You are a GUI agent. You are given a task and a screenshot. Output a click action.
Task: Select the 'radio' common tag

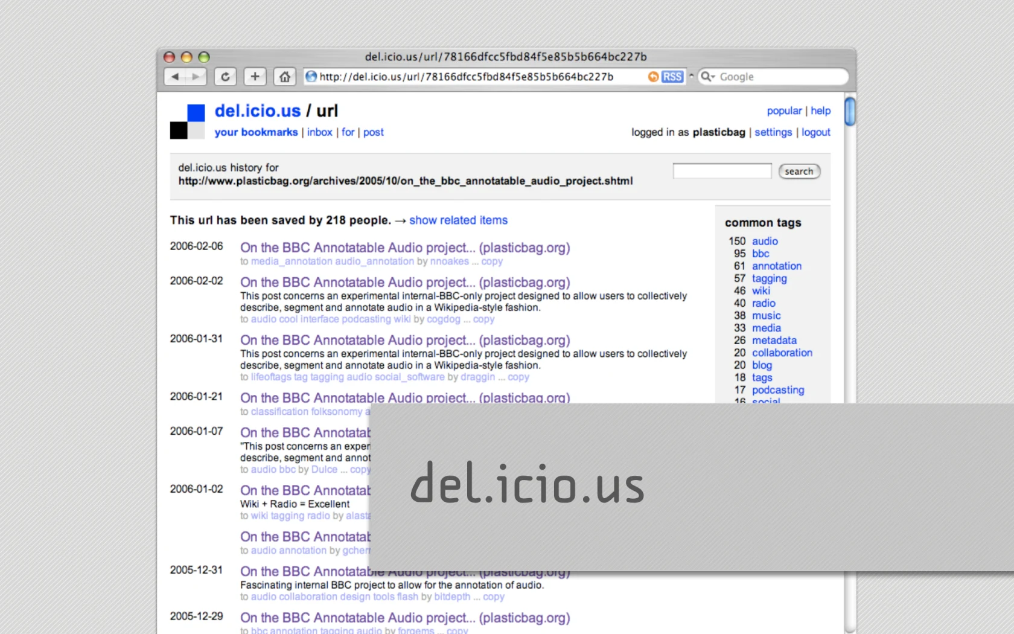click(764, 303)
